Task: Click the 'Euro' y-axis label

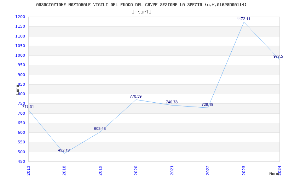Action: click(17, 89)
